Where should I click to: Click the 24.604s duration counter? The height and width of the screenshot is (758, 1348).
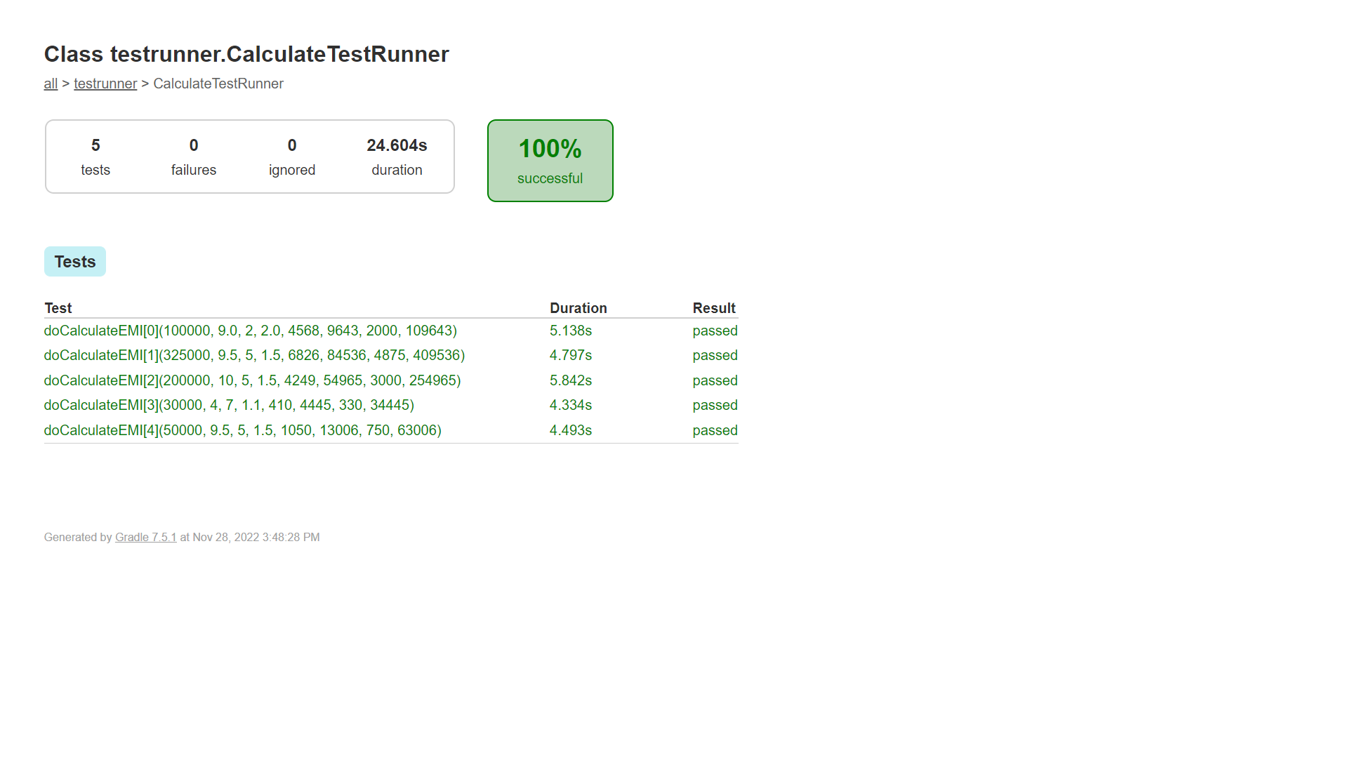point(397,157)
